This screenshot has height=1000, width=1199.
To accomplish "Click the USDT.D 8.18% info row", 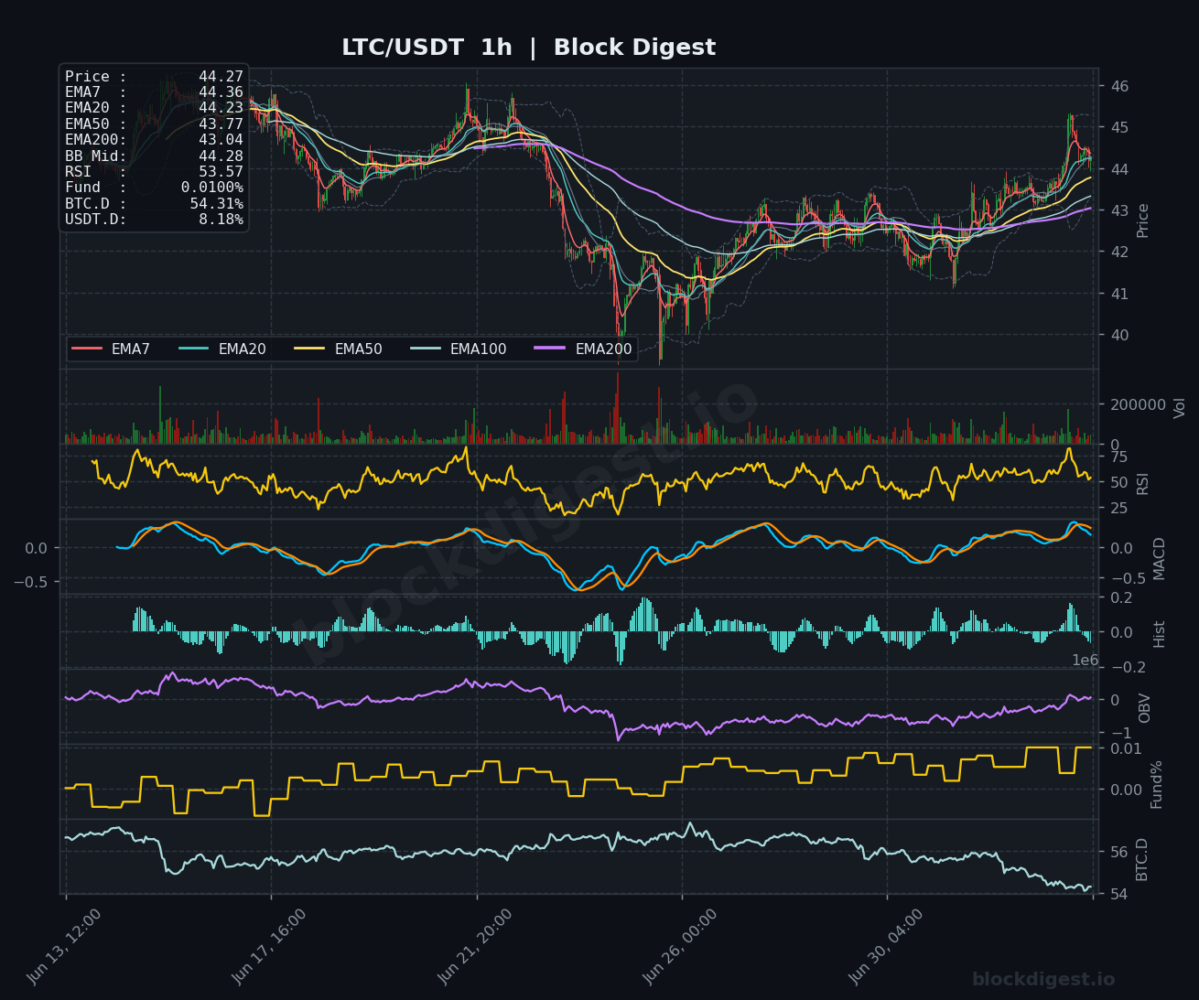I will pos(154,220).
